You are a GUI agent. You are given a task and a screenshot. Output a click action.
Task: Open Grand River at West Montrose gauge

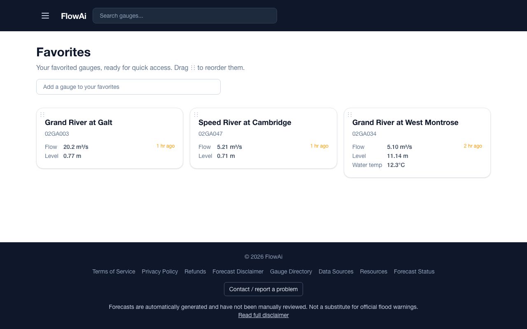[x=406, y=123]
